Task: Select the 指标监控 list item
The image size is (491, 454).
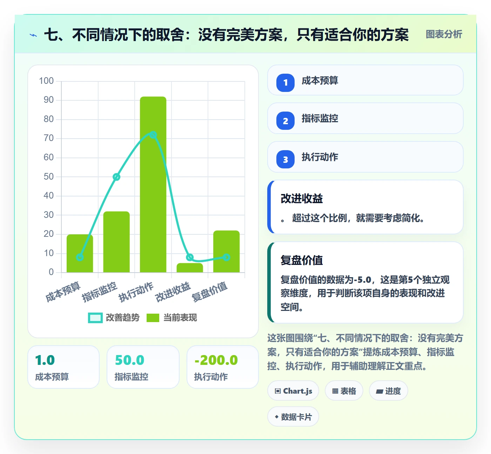Action: click(x=365, y=118)
